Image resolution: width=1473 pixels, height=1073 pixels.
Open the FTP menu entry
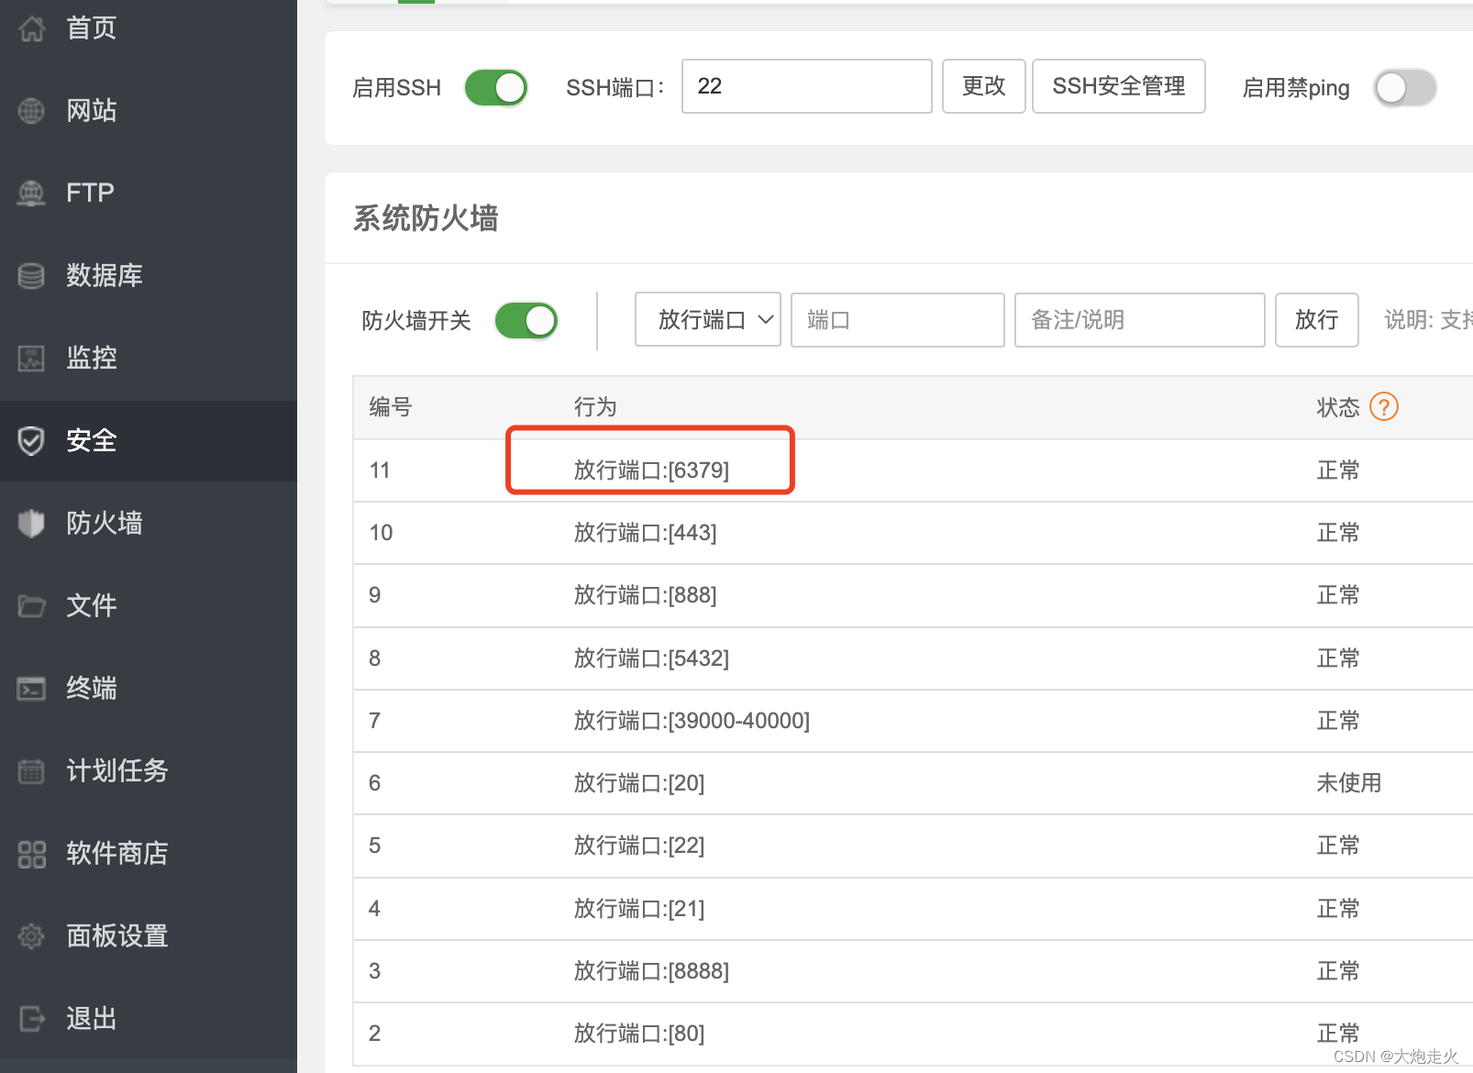coord(90,194)
